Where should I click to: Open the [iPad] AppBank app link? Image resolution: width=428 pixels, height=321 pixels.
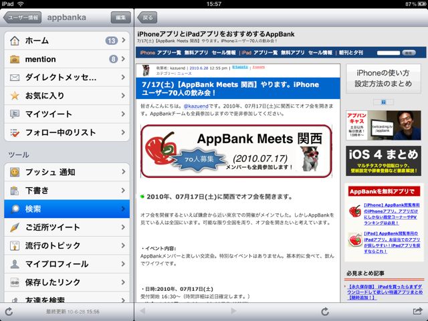point(392,242)
